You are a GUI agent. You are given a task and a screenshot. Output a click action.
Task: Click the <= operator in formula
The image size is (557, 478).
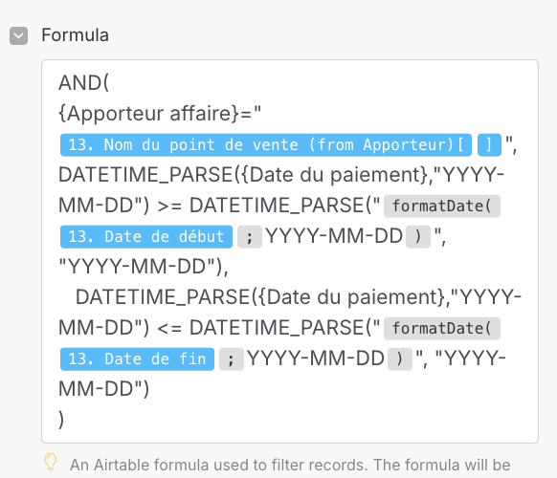coord(169,328)
